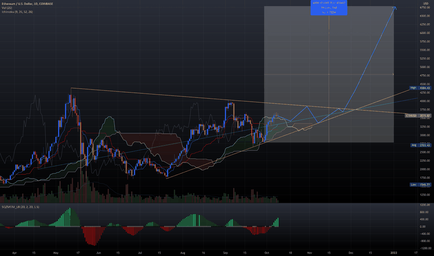Click the Apr date on time axis
The height and width of the screenshot is (256, 434).
14,253
